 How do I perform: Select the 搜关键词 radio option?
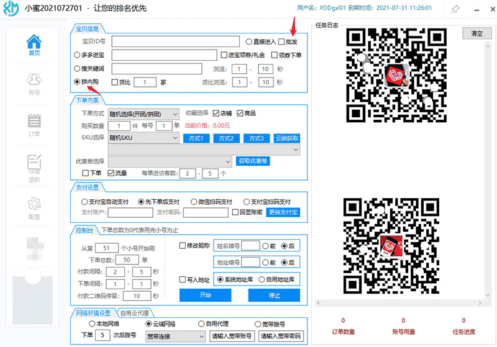(x=76, y=68)
